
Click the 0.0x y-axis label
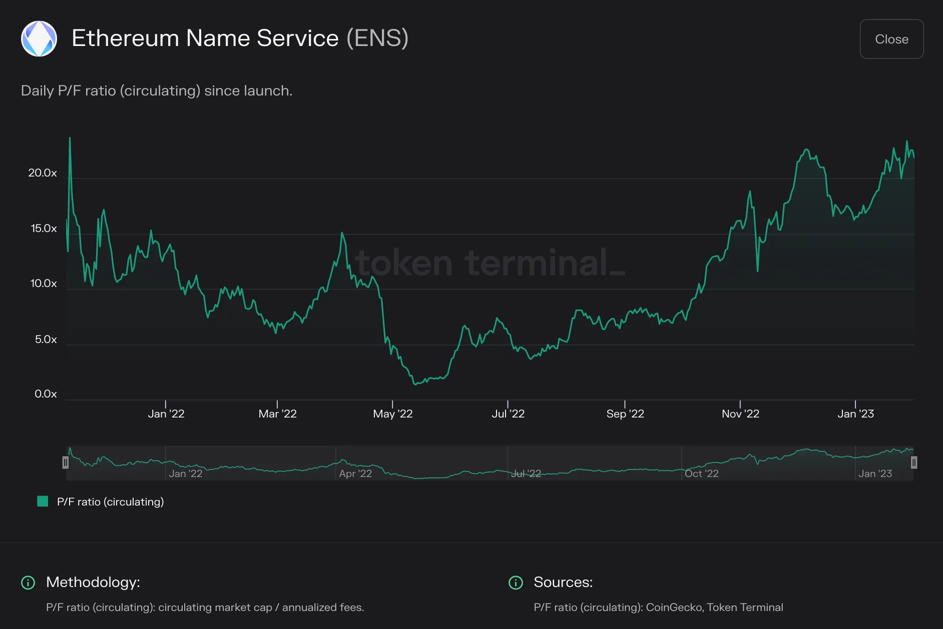tap(46, 394)
